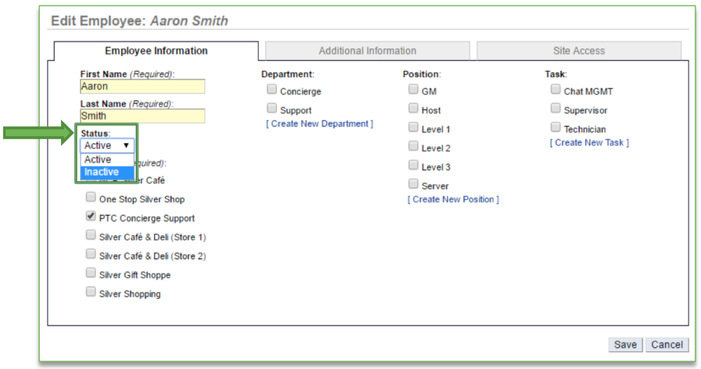This screenshot has height=369, width=701.
Task: Open the Status dropdown
Action: [x=107, y=145]
